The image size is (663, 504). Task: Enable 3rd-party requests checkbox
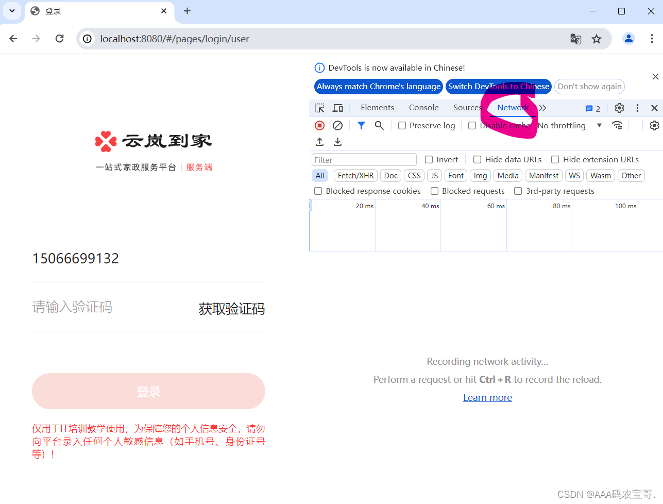click(x=518, y=191)
